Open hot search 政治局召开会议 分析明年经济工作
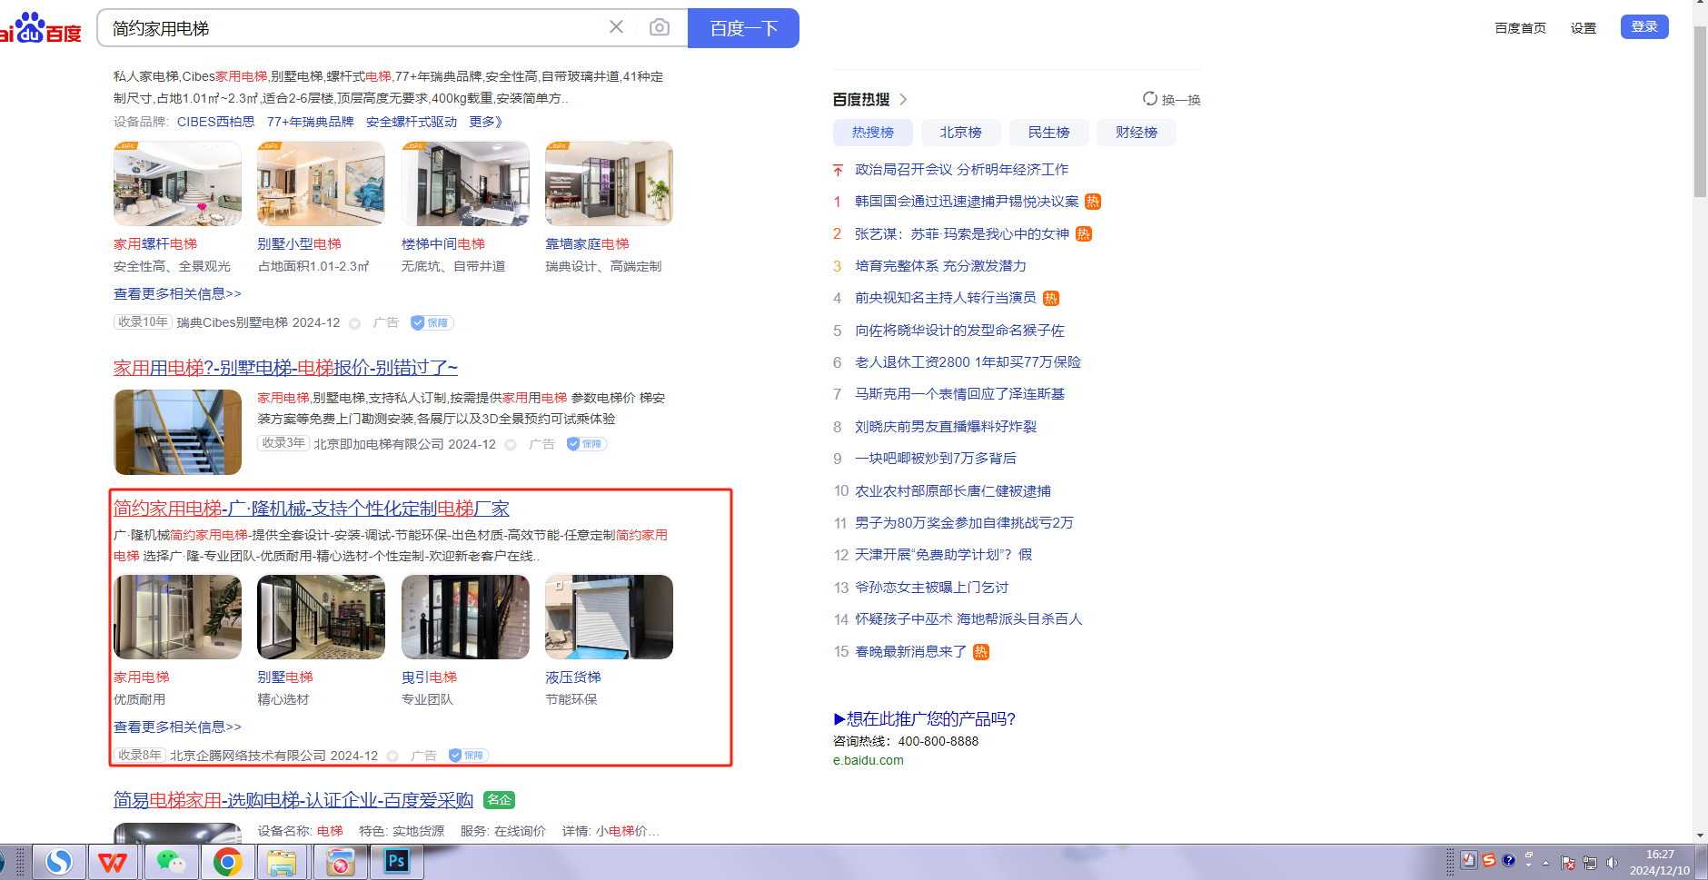 click(962, 170)
